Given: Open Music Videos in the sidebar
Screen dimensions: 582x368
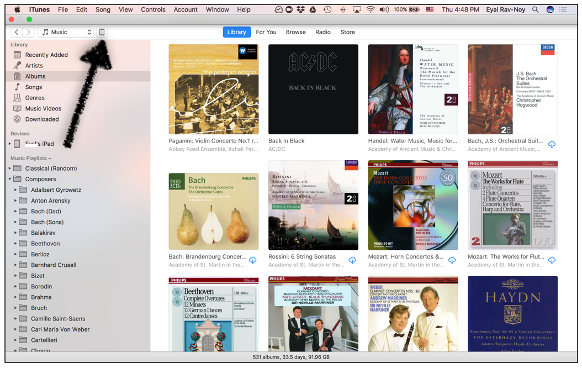Looking at the screenshot, I should [x=43, y=108].
